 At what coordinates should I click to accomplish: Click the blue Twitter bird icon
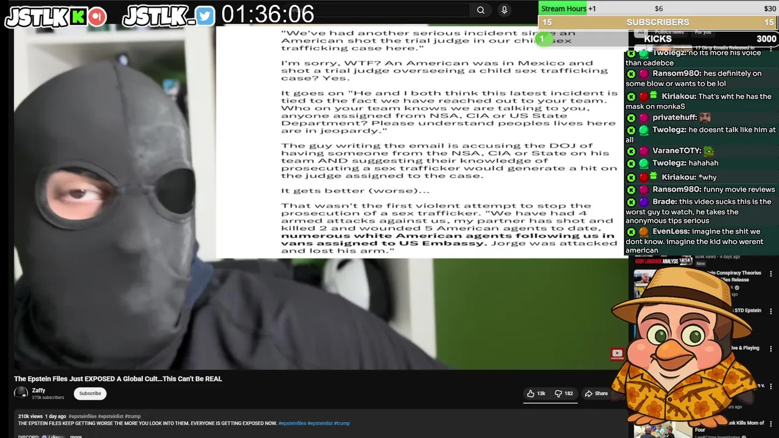205,16
